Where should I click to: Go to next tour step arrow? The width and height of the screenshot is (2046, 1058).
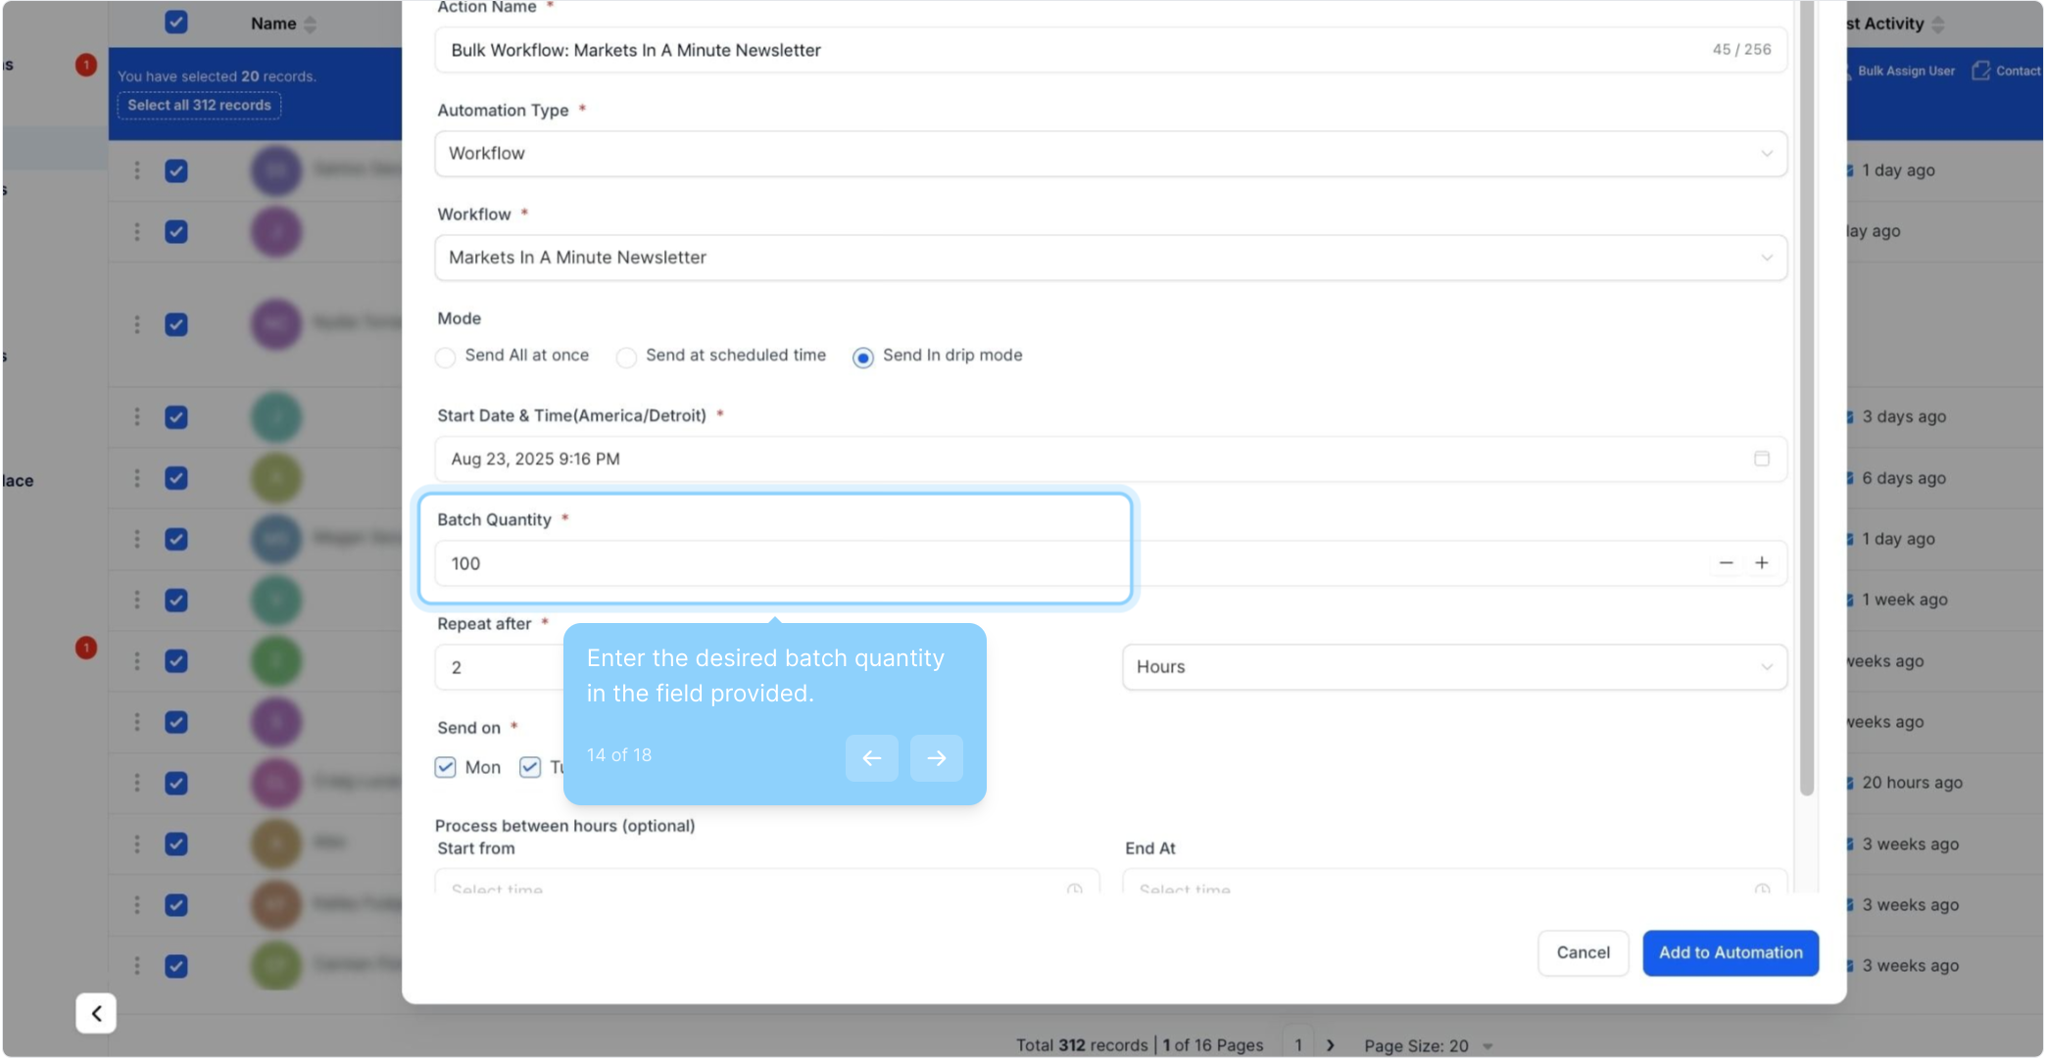[x=936, y=758]
